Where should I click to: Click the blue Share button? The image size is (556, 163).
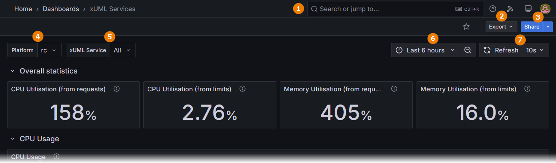pyautogui.click(x=532, y=27)
